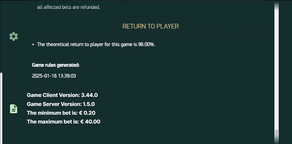Image resolution: width=292 pixels, height=144 pixels.
Task: Click the € 40.00 maximum bet value
Action: [x=90, y=122]
